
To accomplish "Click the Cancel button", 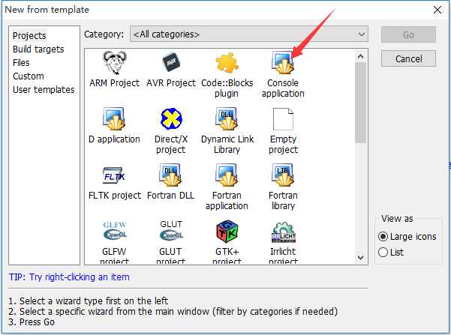I will (x=408, y=59).
